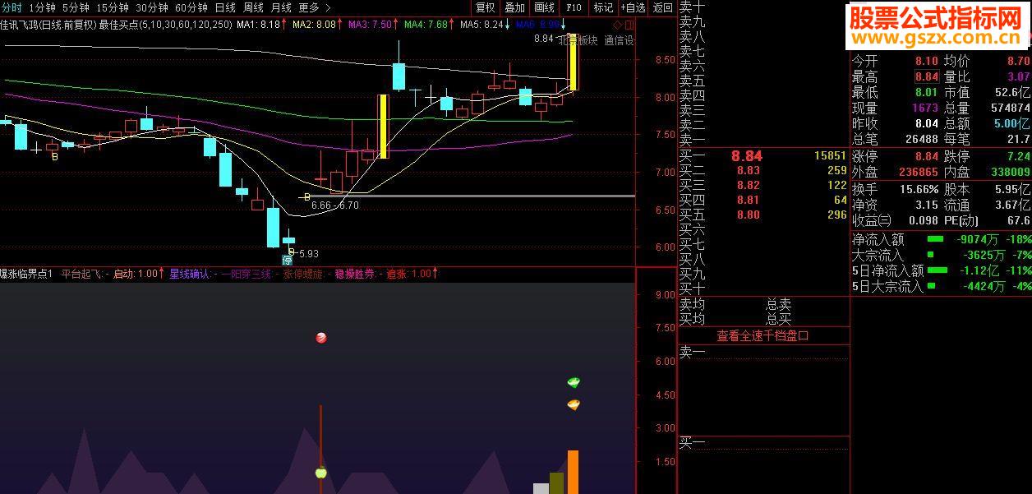Click the 买一 bid price 8.84
The image size is (1032, 494).
click(747, 155)
